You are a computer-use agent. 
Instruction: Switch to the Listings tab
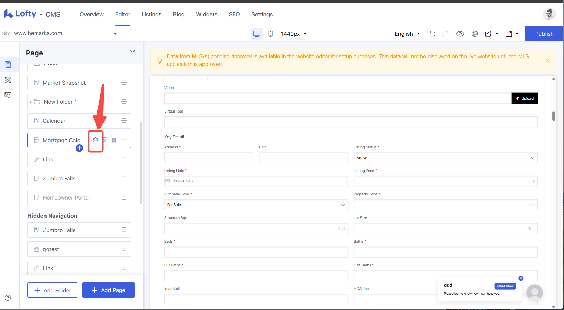click(x=152, y=14)
